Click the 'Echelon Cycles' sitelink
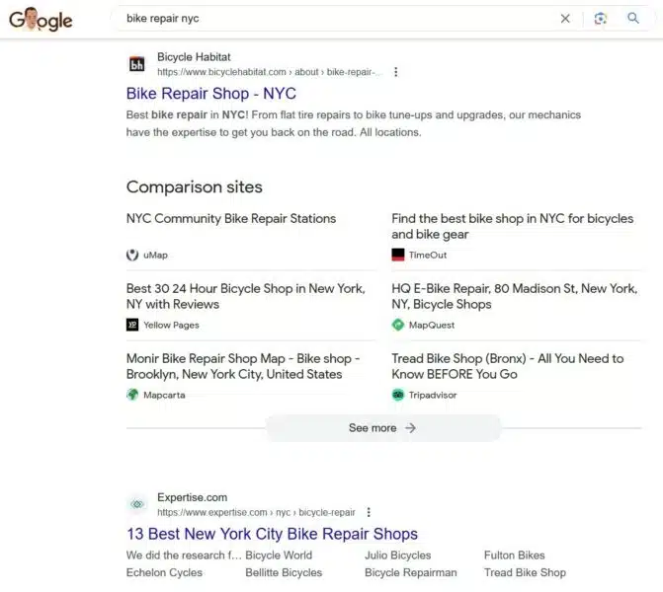This screenshot has height=592, width=663. pos(164,572)
